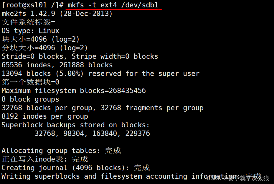The width and height of the screenshot is (274, 184).
Task: Click the [root@xsl01 /]# shell prompt
Action: click(x=33, y=5)
